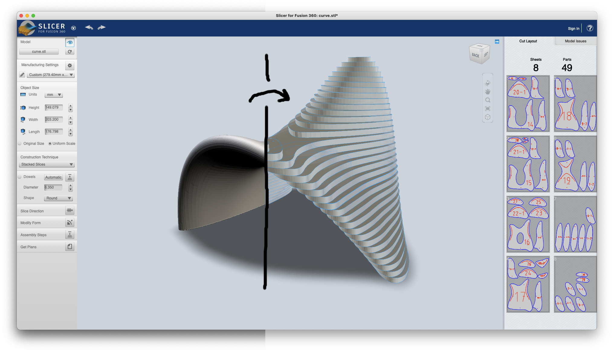The width and height of the screenshot is (614, 352).
Task: Click the Fit to view icon
Action: (487, 109)
